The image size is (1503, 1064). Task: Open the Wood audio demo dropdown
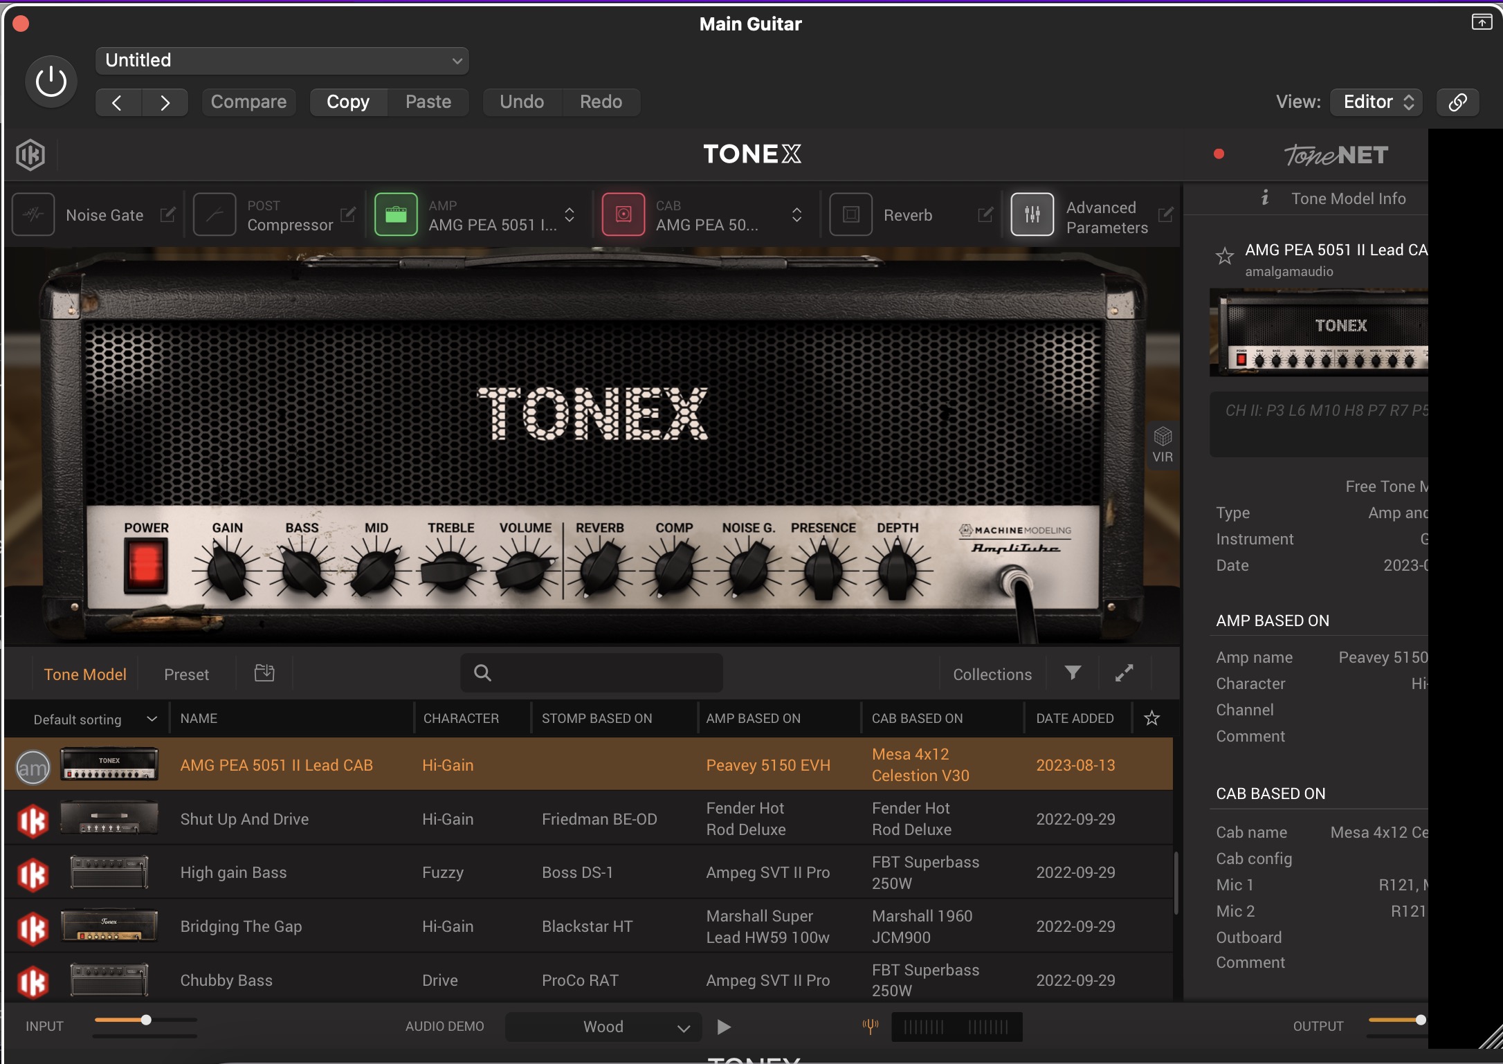click(x=603, y=1027)
